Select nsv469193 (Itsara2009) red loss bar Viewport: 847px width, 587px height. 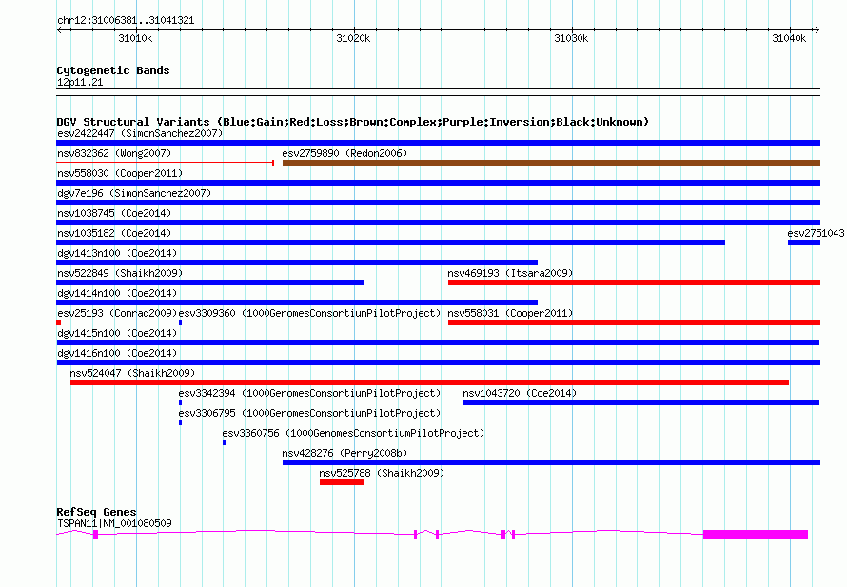(x=634, y=283)
